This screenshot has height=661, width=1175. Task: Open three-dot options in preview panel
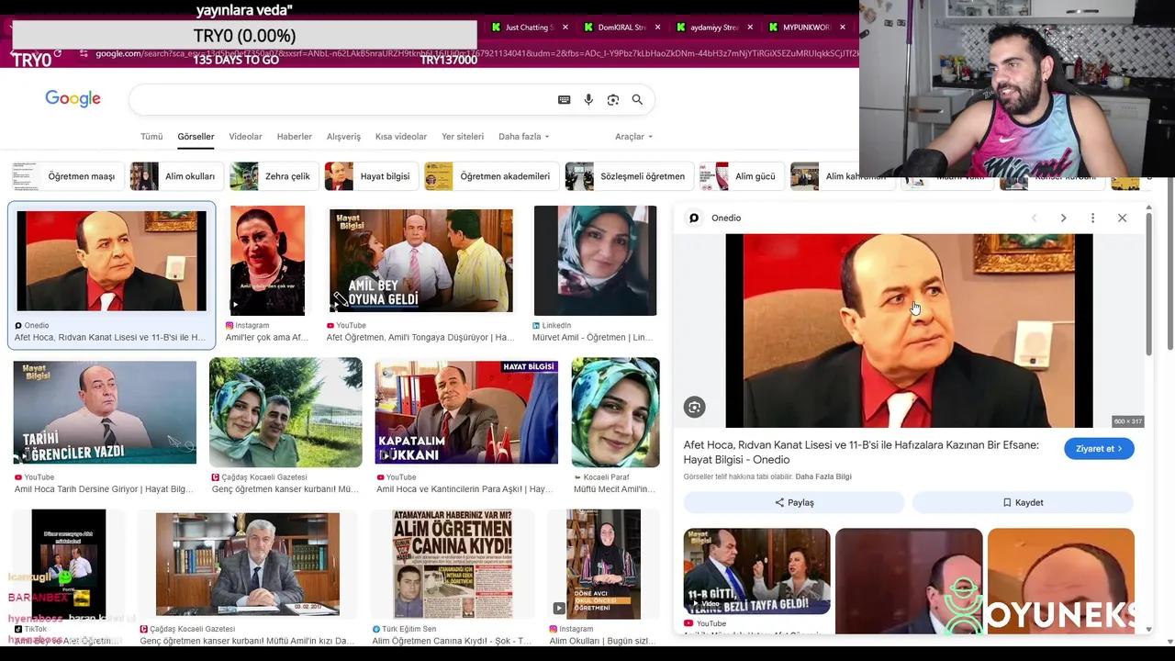(x=1092, y=218)
